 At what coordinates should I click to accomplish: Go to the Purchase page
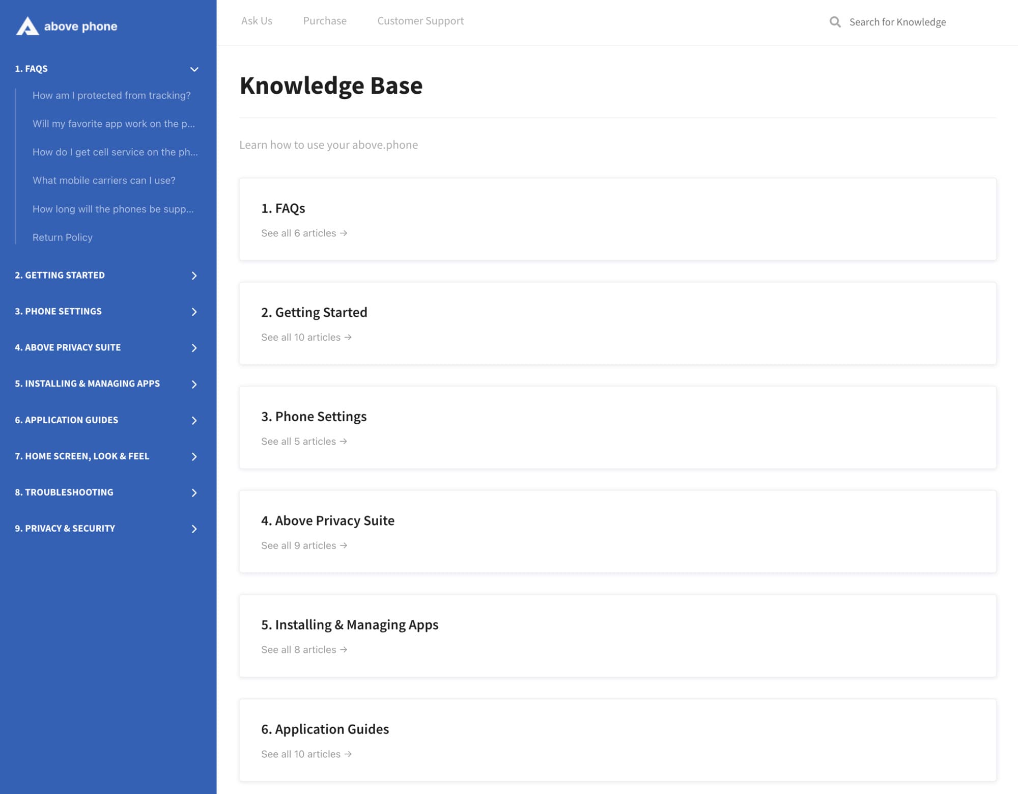[325, 21]
